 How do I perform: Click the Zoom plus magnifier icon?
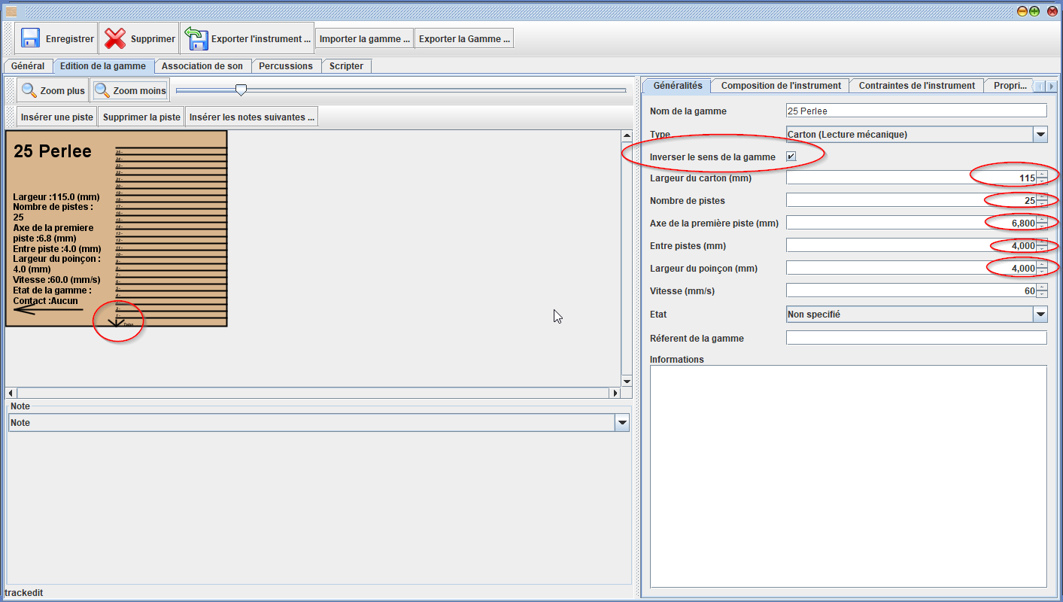click(29, 91)
